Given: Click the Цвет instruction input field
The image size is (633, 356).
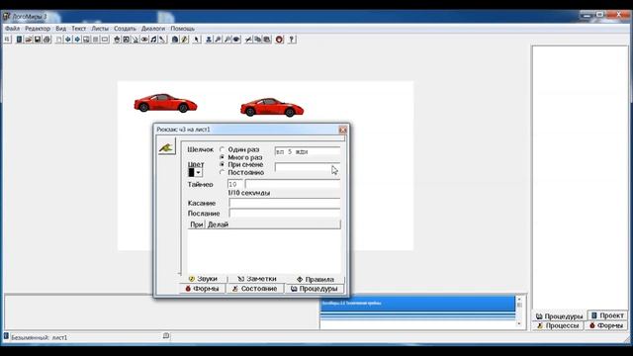Looking at the screenshot, I should 308,167.
